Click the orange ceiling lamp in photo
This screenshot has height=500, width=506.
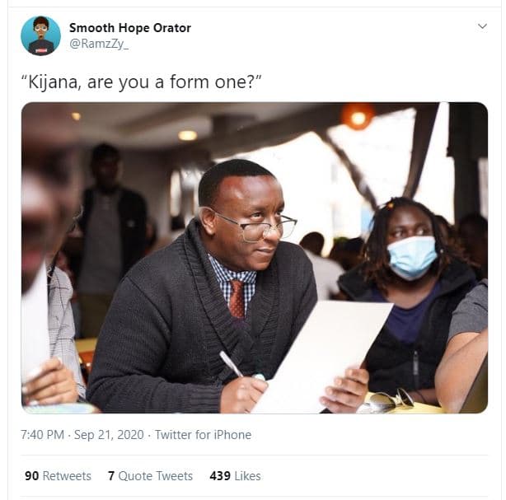[x=358, y=117]
